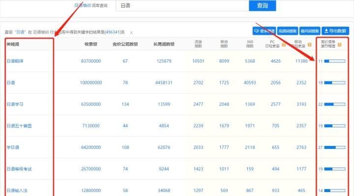The width and height of the screenshot is (354, 196).
Task: Click the 63500000 value for 日语学习
Action: click(91, 104)
